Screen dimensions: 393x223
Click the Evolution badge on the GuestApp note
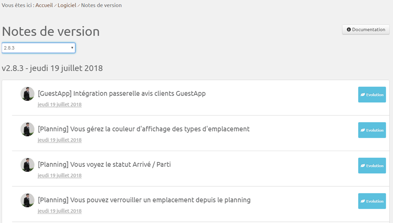(372, 94)
